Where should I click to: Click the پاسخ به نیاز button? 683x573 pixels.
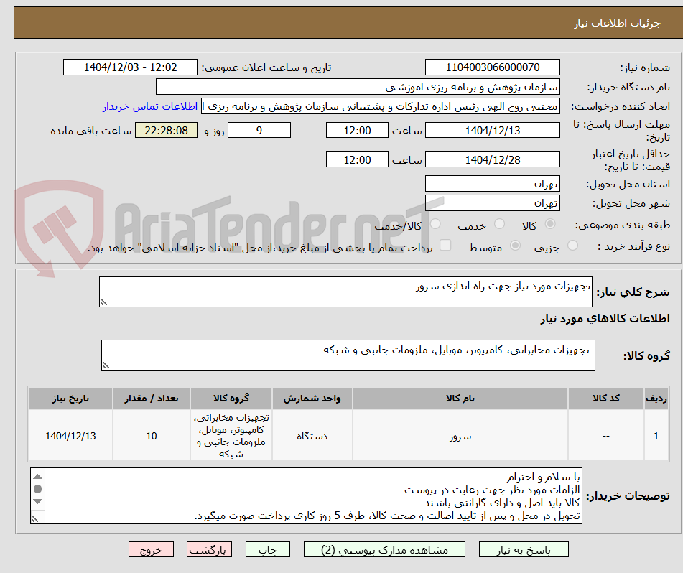524,549
